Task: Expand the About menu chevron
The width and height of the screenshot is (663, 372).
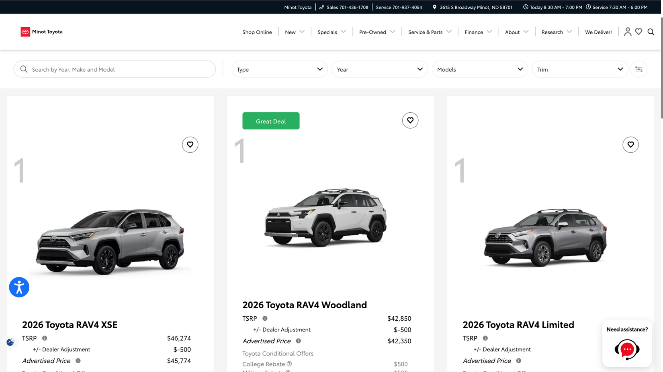Action: (x=526, y=32)
